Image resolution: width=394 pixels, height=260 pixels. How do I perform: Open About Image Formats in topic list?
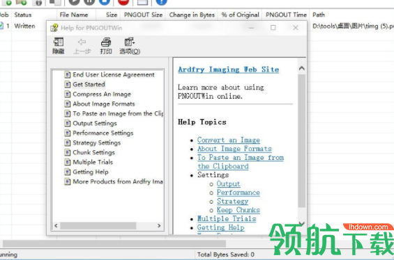tap(103, 104)
